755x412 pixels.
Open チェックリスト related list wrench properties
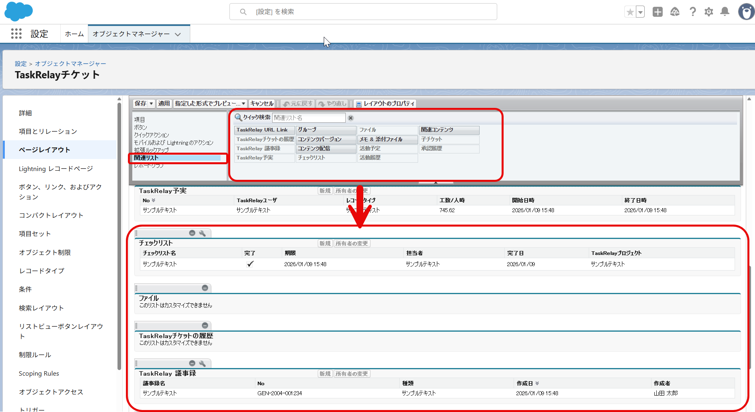(x=202, y=233)
